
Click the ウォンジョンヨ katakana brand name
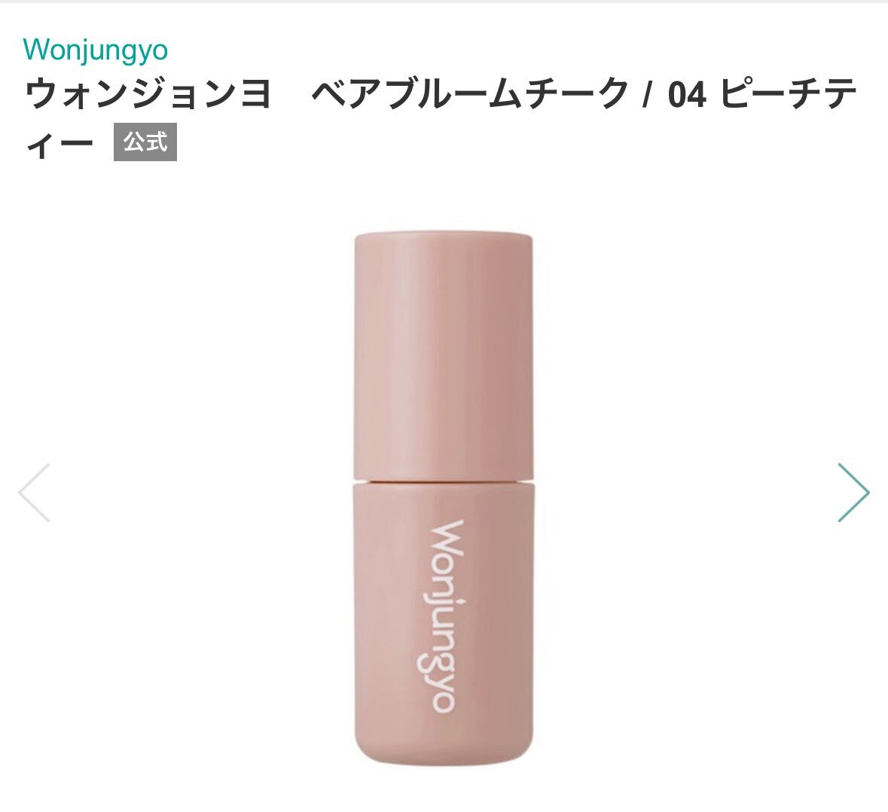[149, 93]
